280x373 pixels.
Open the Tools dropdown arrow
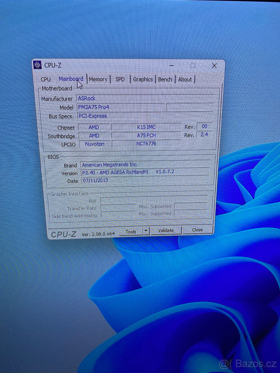[146, 231]
